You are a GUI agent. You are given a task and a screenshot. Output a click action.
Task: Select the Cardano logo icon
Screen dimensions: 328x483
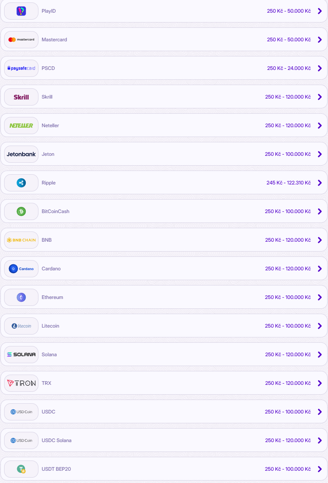point(21,269)
